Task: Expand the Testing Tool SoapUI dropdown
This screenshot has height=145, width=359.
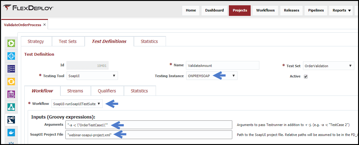Action: tap(92, 76)
